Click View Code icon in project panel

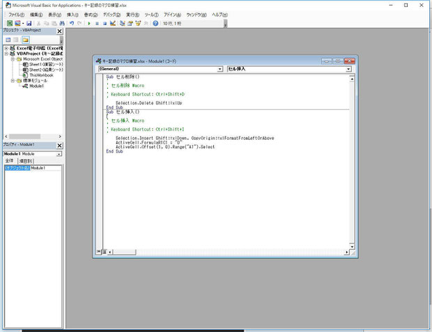click(x=8, y=40)
